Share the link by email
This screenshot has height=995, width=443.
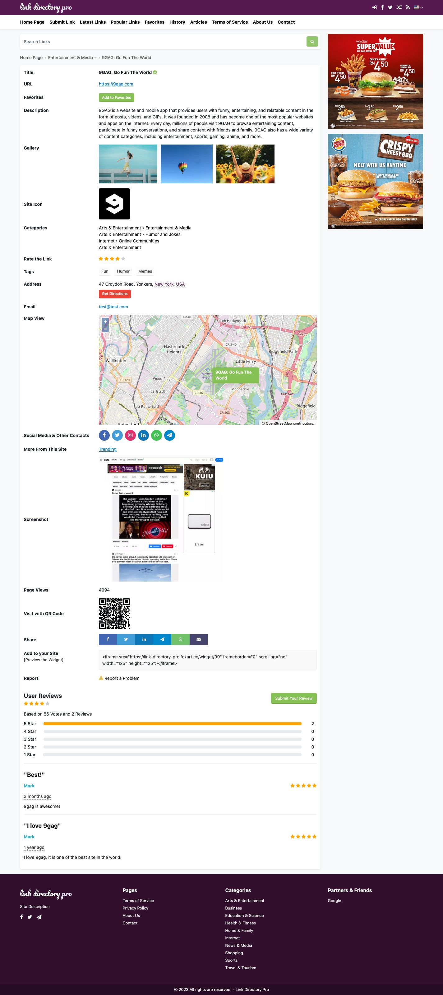tap(199, 639)
